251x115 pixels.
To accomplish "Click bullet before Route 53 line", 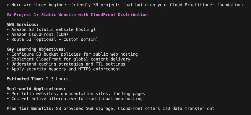I will click(x=8, y=40).
